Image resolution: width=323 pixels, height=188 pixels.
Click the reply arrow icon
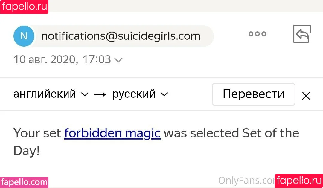point(302,34)
